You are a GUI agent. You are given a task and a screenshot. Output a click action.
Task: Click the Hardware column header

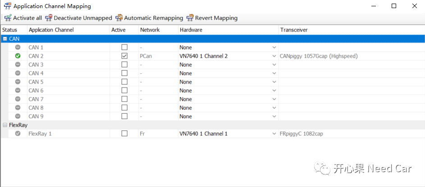coord(228,30)
